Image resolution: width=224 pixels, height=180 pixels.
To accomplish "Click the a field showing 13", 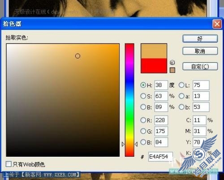I will click(x=201, y=96).
